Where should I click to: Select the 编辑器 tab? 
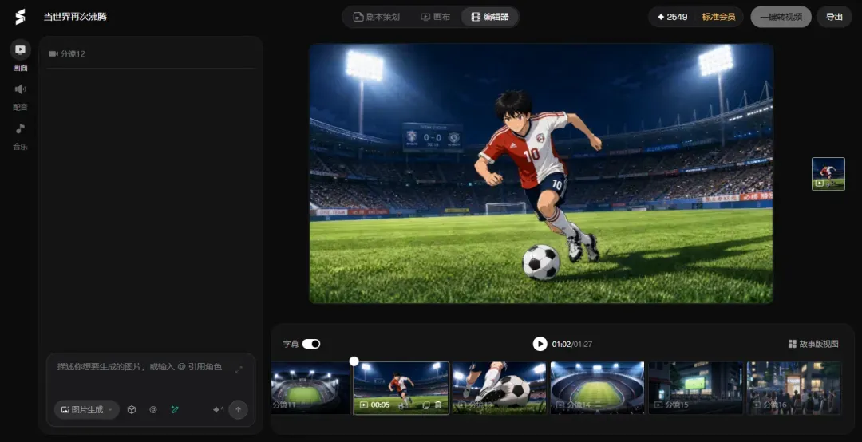point(490,17)
